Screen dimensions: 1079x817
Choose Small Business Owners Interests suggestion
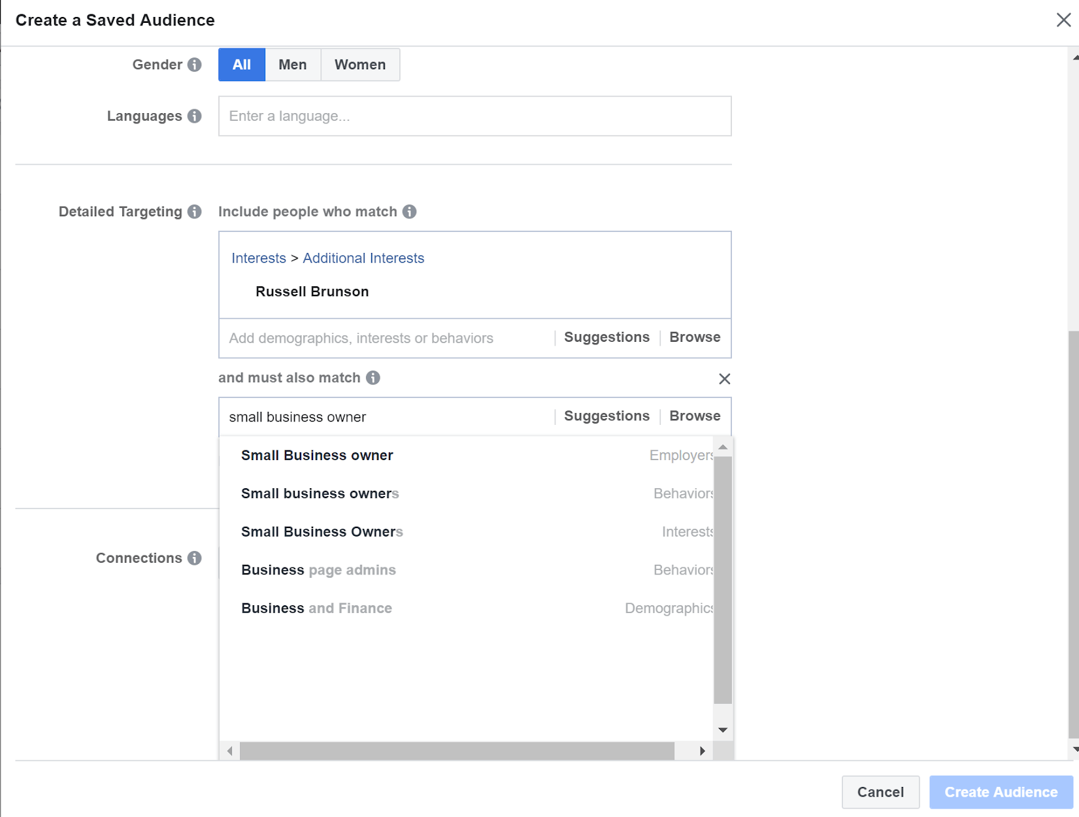[x=467, y=532]
